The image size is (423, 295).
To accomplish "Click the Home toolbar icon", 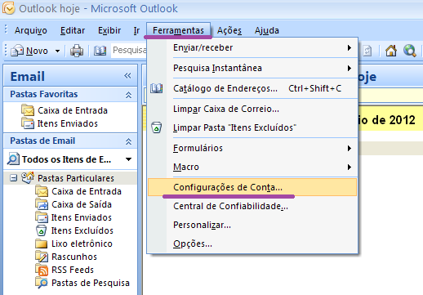I will click(391, 51).
